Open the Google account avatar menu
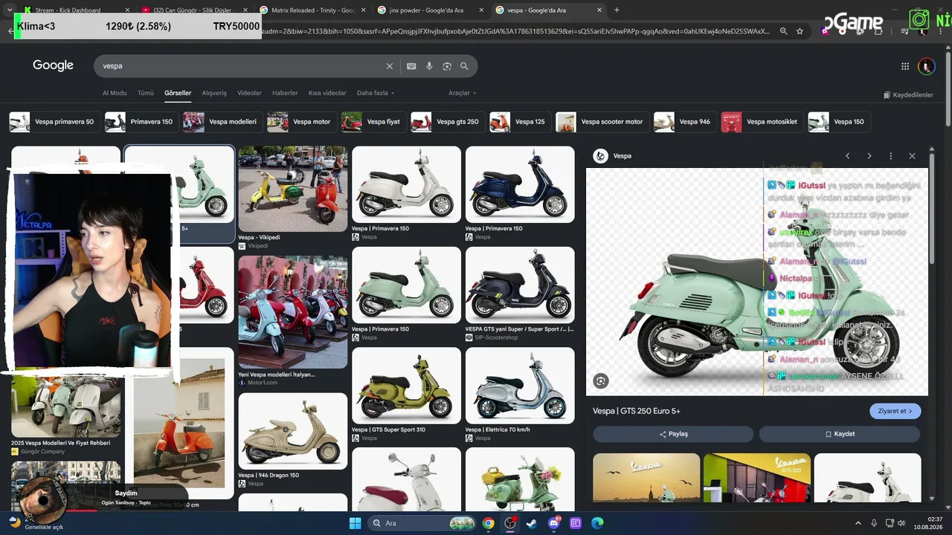 (926, 66)
